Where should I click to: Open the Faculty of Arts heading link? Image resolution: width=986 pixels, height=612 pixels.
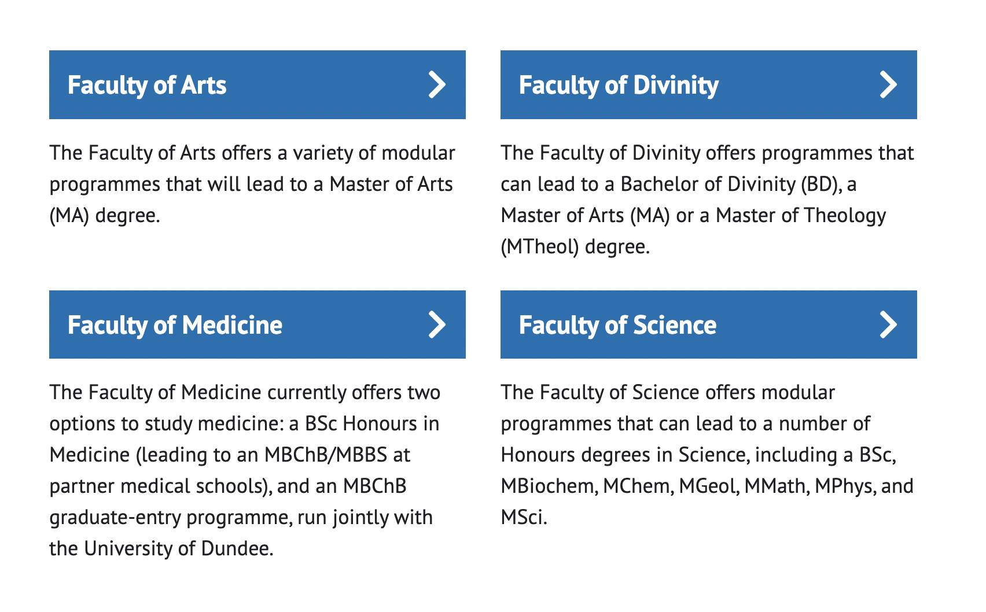[257, 84]
